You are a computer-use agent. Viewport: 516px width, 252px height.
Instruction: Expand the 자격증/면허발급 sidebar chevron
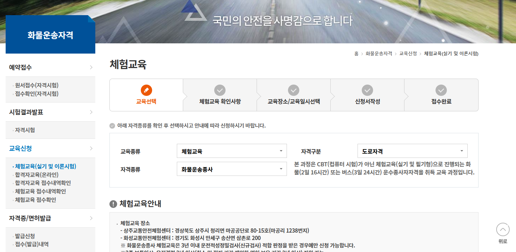coord(91,218)
